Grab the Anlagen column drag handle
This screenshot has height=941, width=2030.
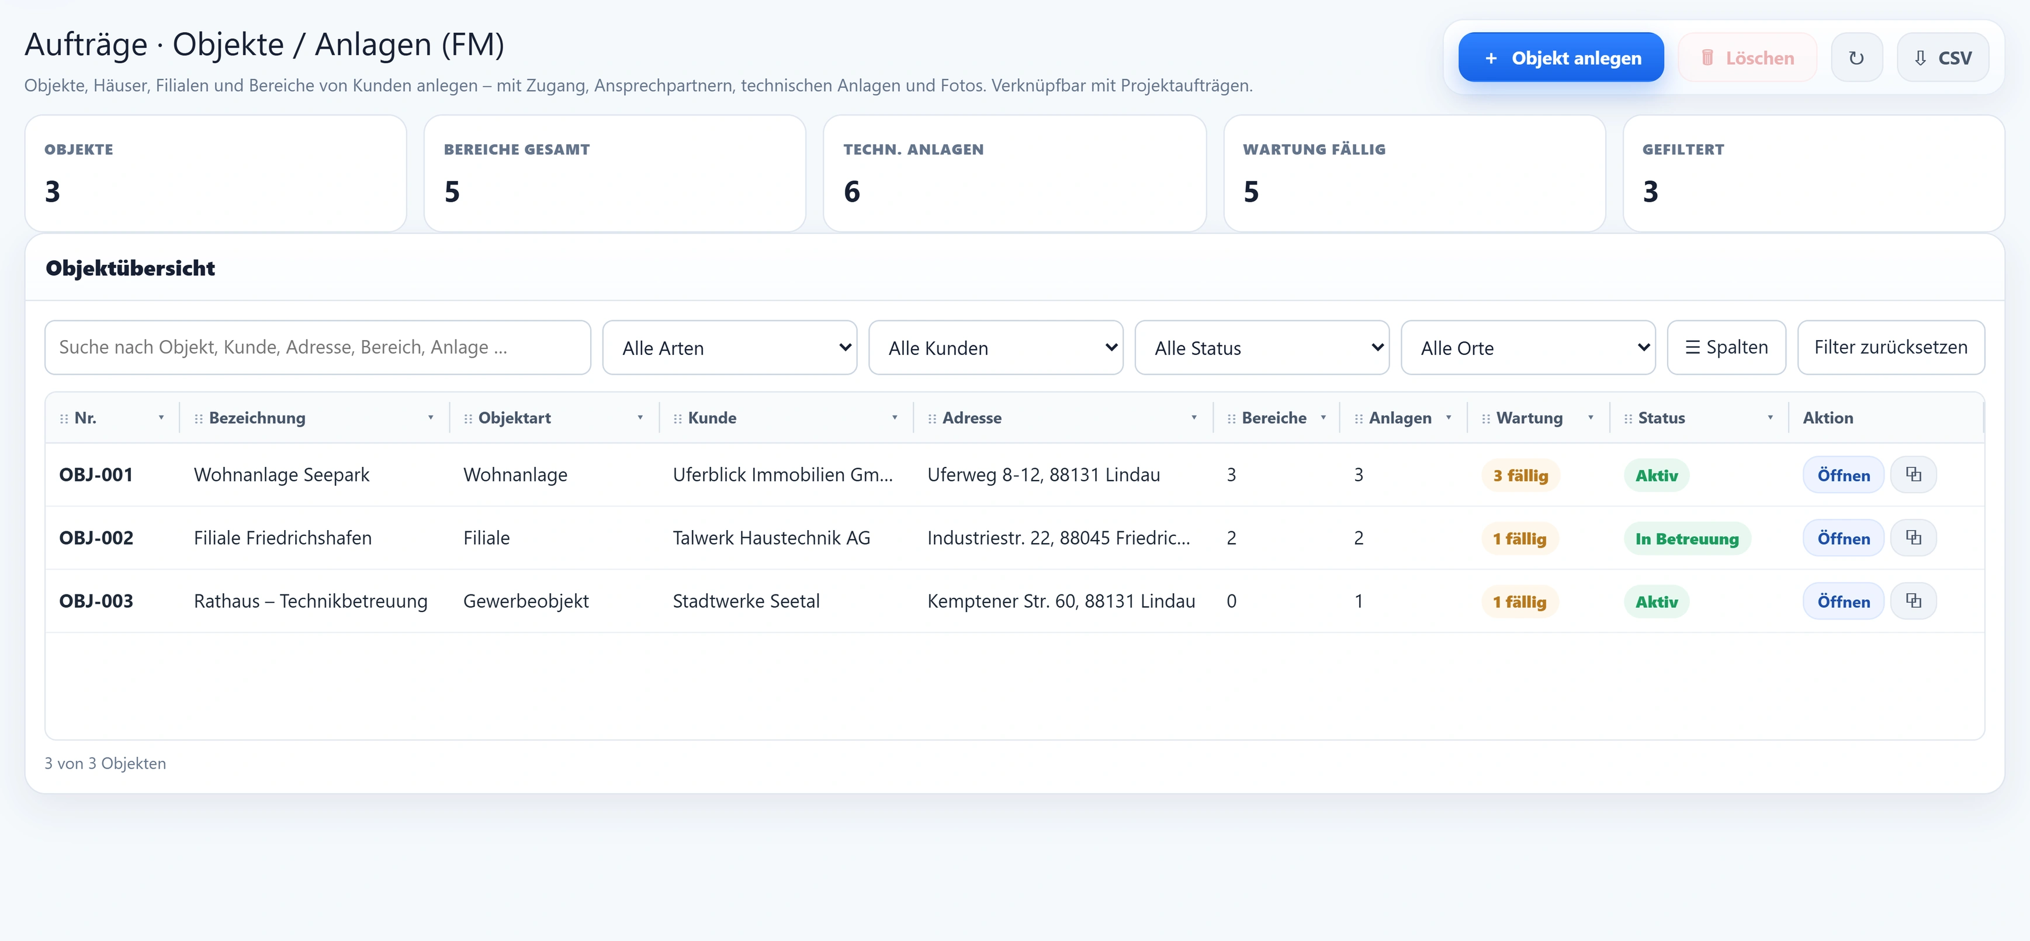tap(1359, 418)
